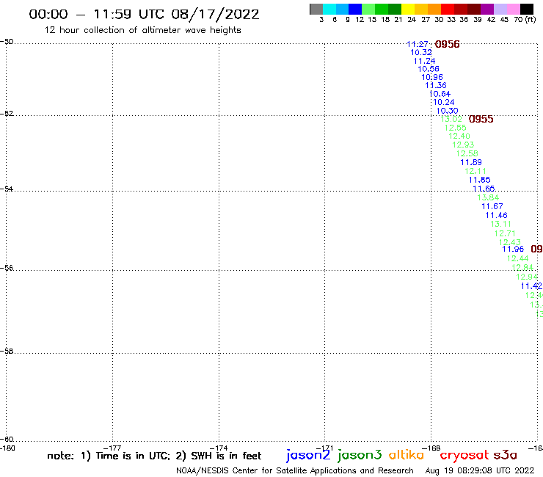Pick the lavender swatch in the legend

(x=500, y=9)
